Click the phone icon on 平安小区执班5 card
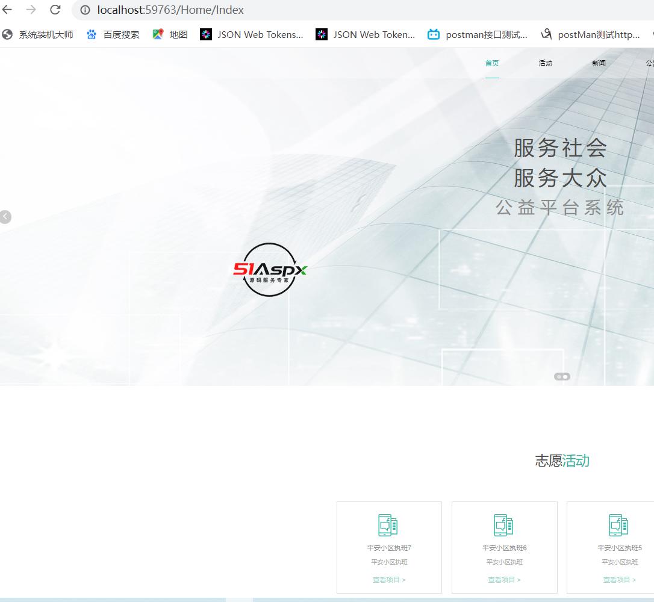The image size is (654, 602). coord(618,525)
